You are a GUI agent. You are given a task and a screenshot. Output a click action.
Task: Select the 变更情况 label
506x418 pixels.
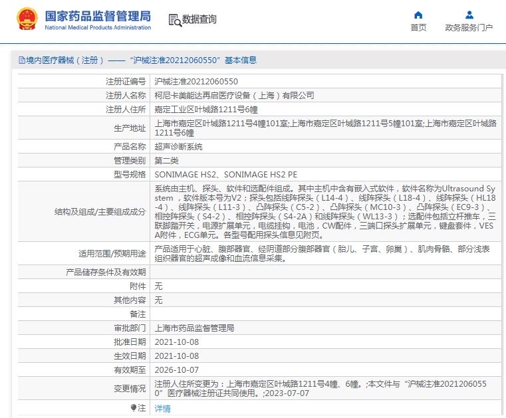click(x=130, y=389)
